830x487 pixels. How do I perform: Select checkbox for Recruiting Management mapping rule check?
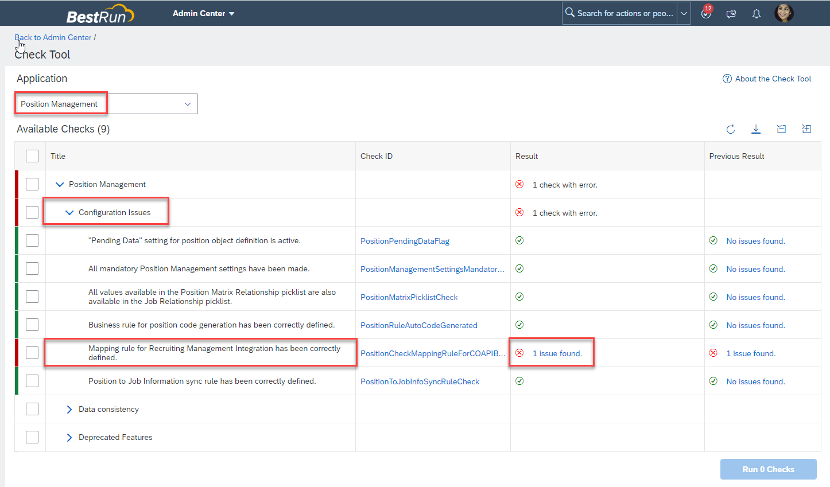[x=32, y=353]
